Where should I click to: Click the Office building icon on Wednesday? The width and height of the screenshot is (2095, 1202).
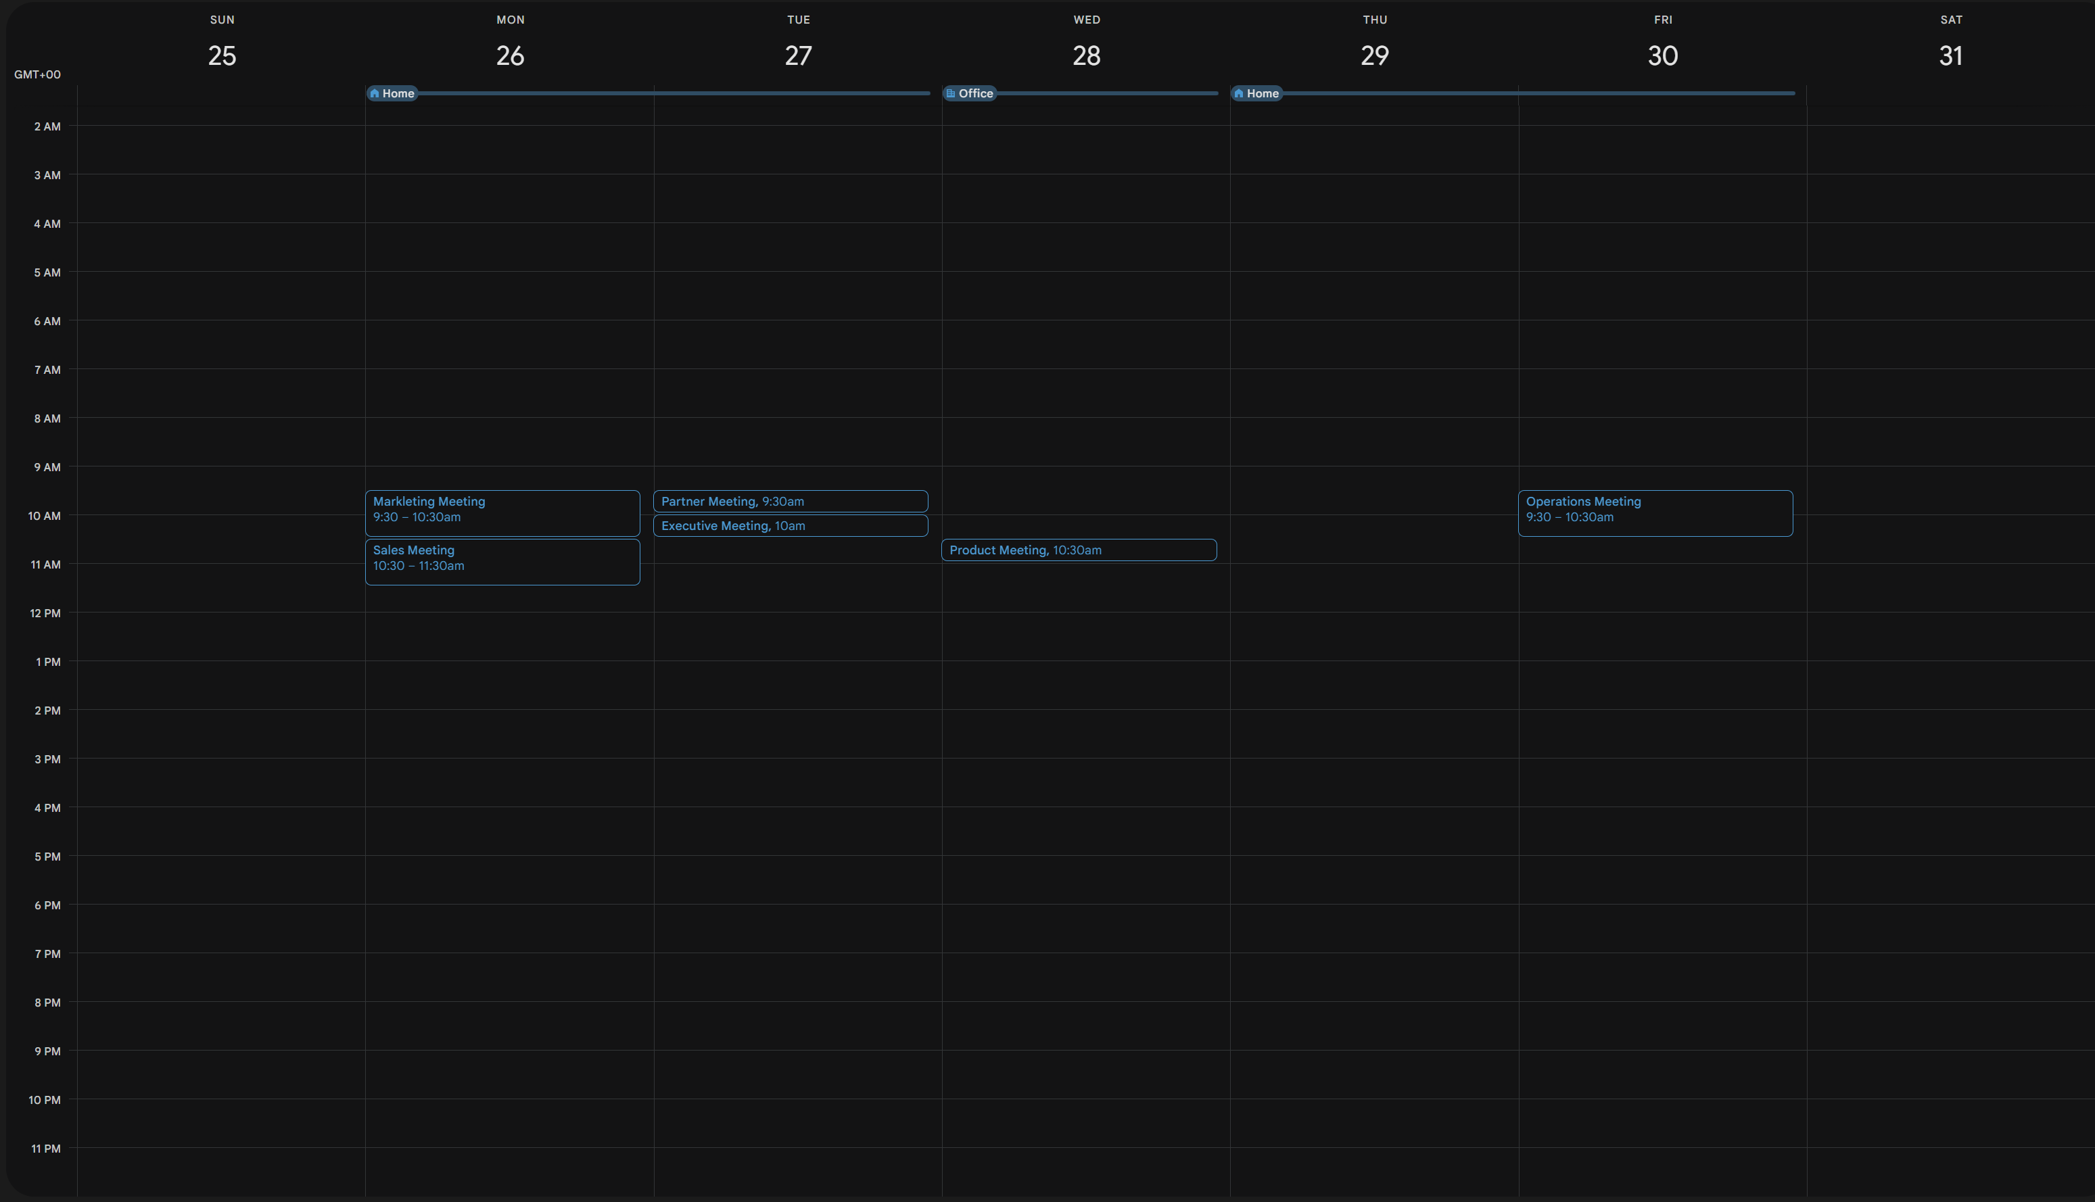951,93
